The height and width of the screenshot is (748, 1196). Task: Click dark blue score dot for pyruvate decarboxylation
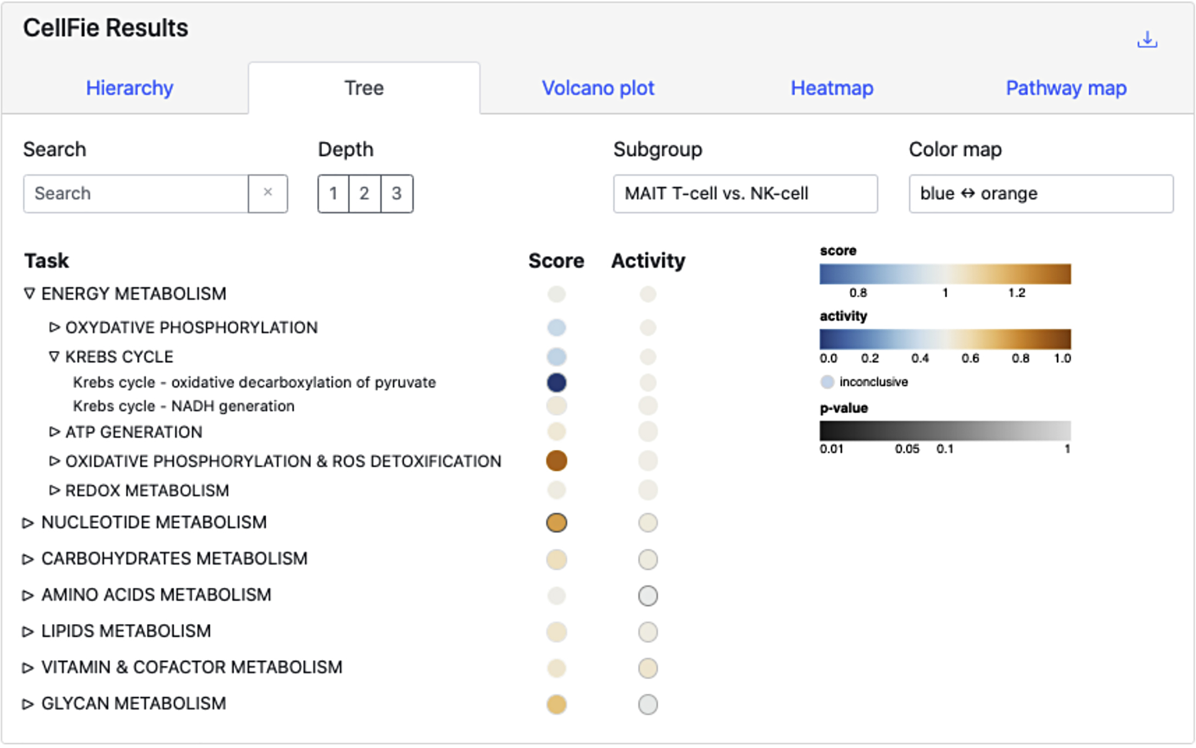556,383
